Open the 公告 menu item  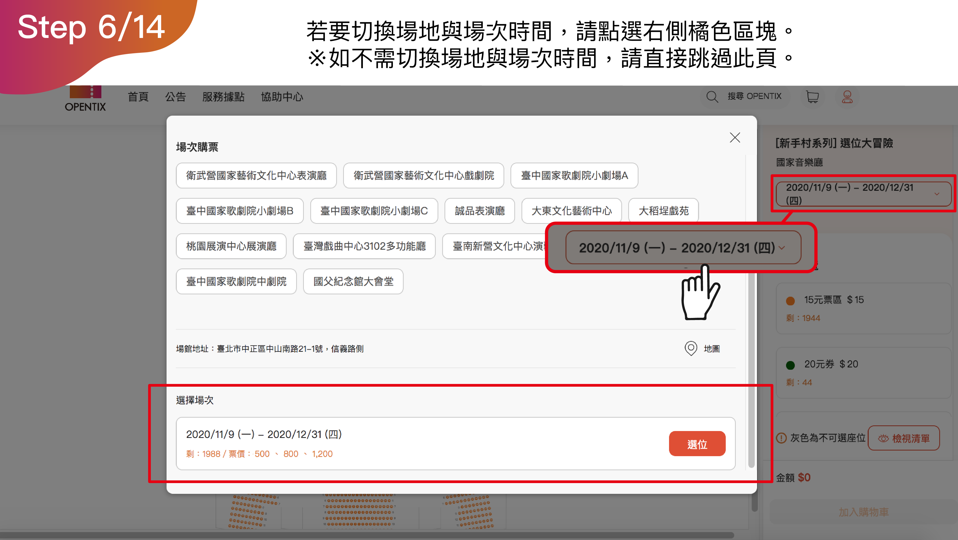(x=175, y=97)
